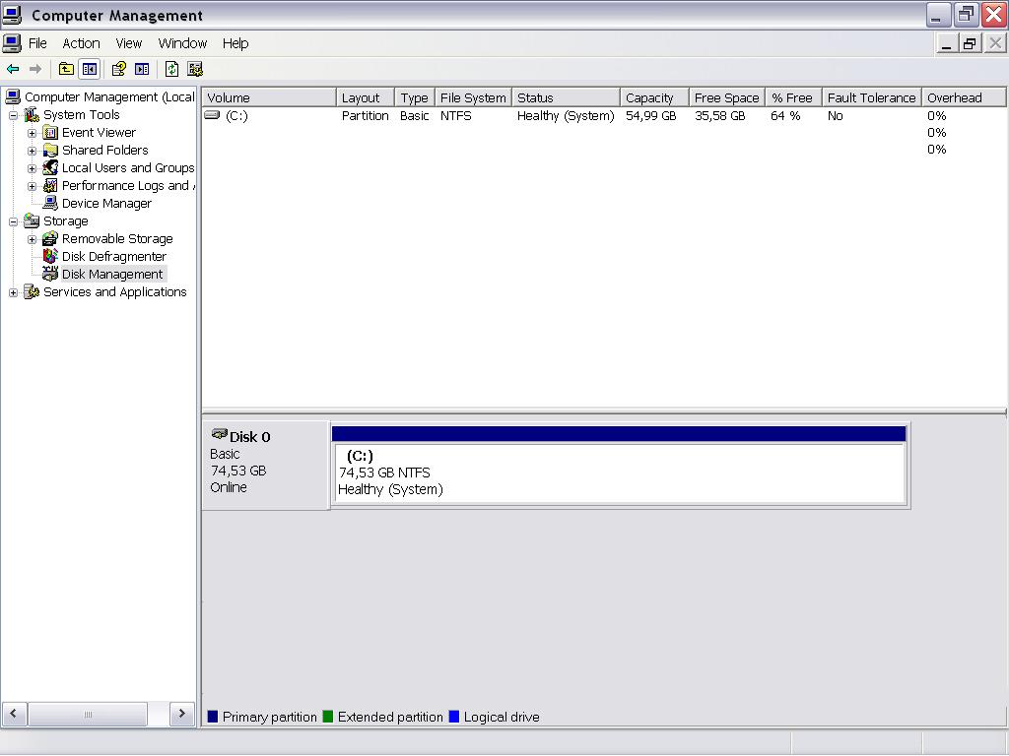Image resolution: width=1009 pixels, height=756 pixels.
Task: Sort by the File System column header
Action: pos(473,97)
